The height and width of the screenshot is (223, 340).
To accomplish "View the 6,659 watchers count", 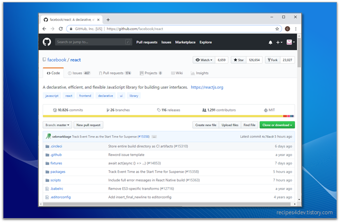I will pos(221,60).
